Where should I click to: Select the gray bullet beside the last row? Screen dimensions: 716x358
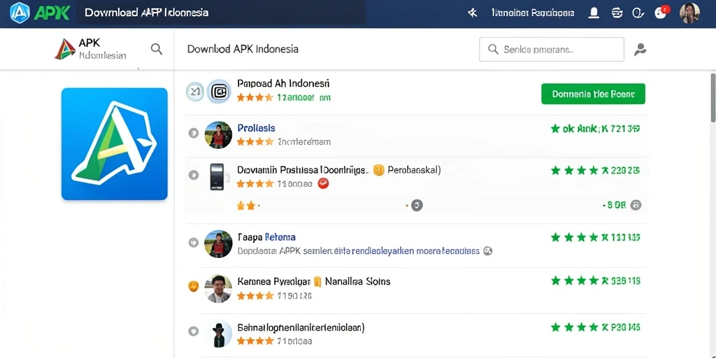[194, 331]
